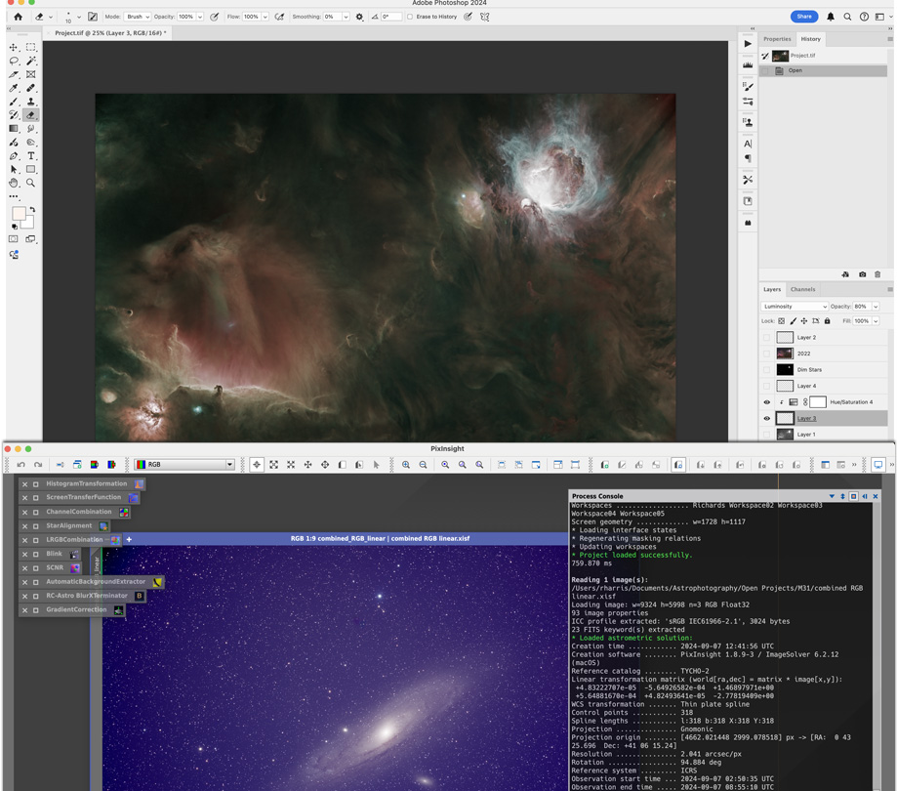Close the HistogramTransformation process window

pyautogui.click(x=24, y=483)
